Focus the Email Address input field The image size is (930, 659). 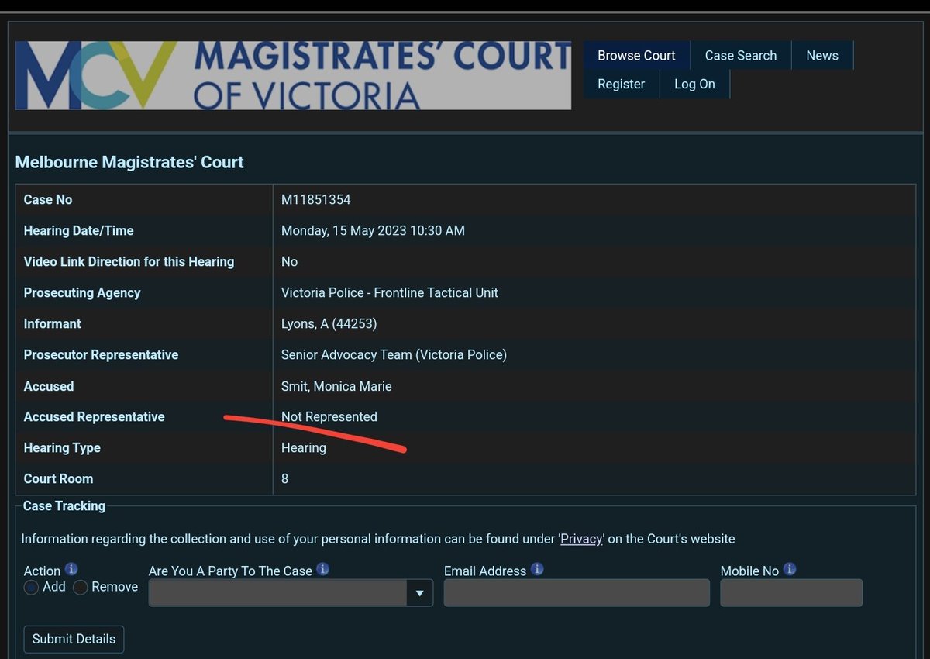click(577, 593)
